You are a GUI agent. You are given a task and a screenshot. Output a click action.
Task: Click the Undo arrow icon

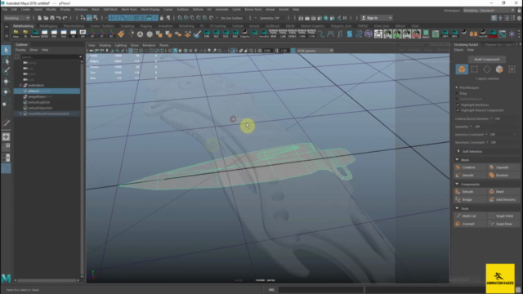tap(58, 18)
